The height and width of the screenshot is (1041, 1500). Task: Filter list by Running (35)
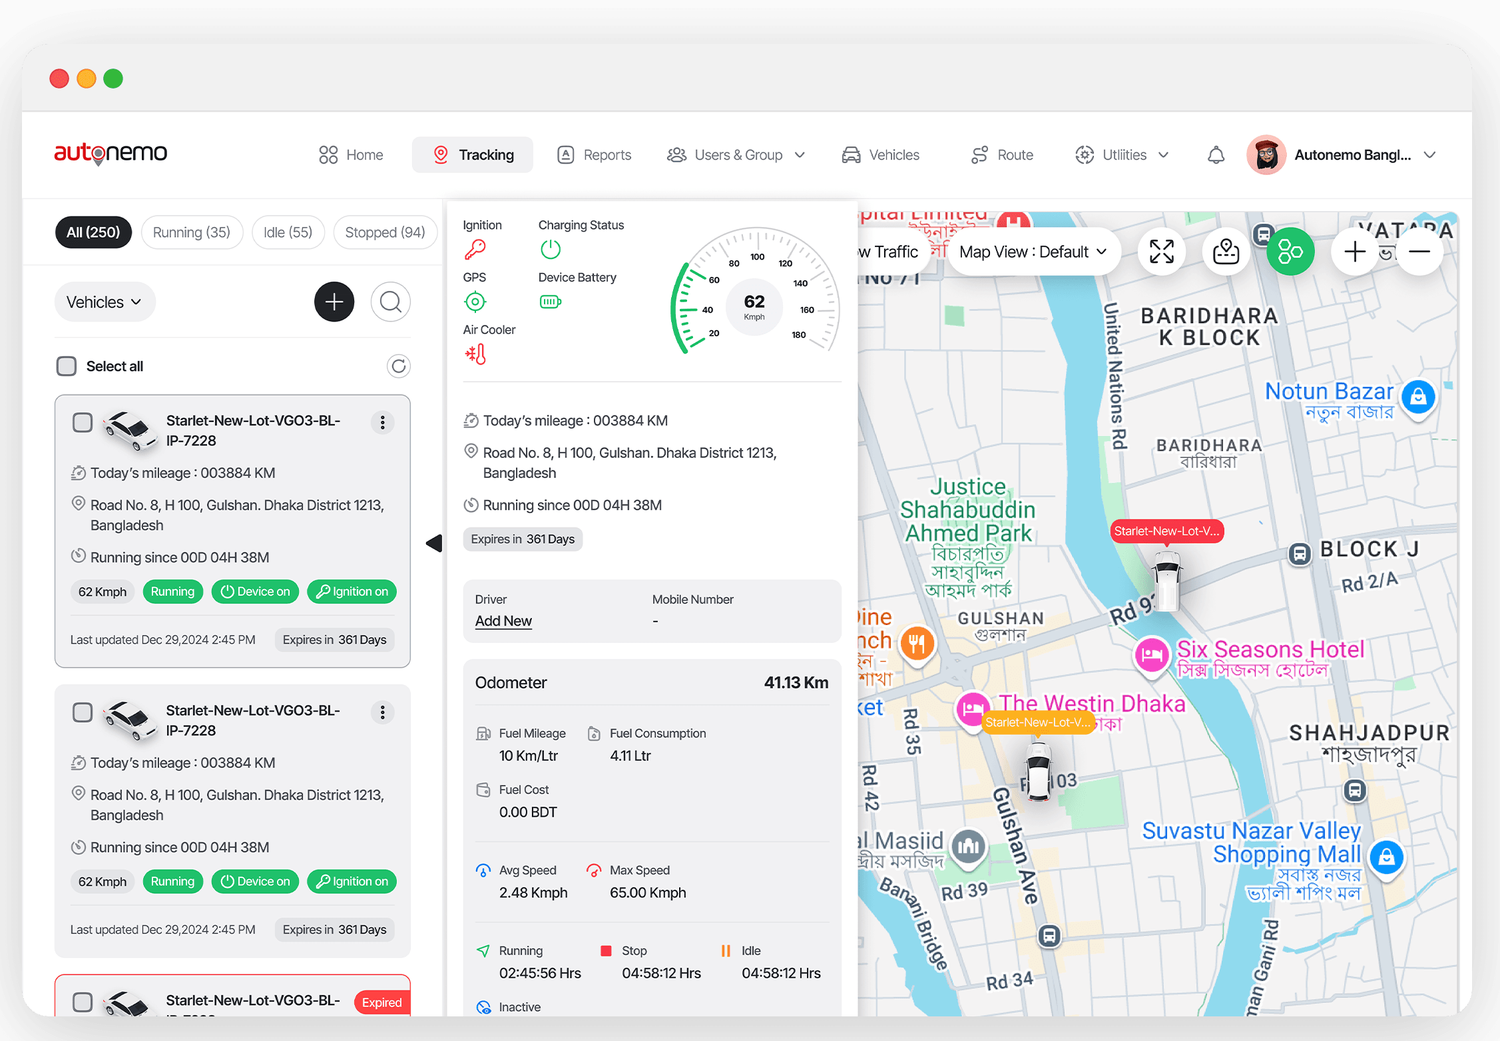click(x=192, y=232)
